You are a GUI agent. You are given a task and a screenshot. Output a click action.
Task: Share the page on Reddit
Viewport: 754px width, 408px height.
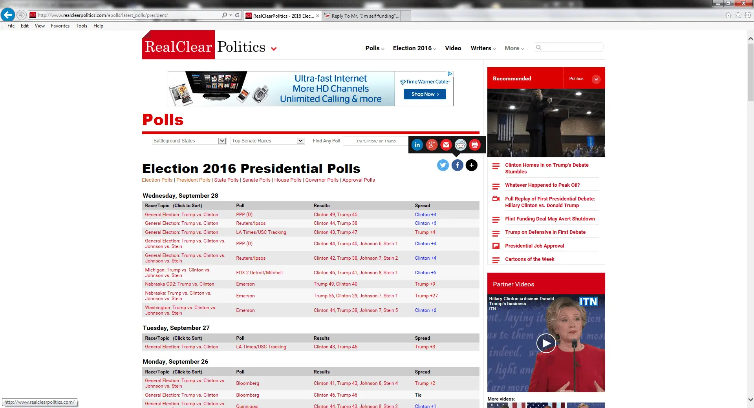[461, 145]
